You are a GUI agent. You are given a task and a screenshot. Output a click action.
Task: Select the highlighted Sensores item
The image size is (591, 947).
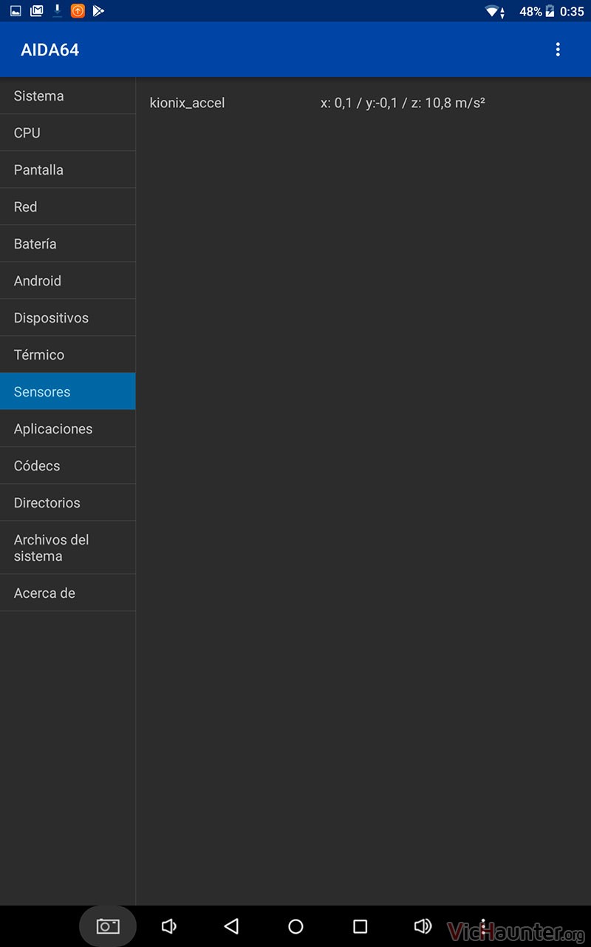(68, 391)
